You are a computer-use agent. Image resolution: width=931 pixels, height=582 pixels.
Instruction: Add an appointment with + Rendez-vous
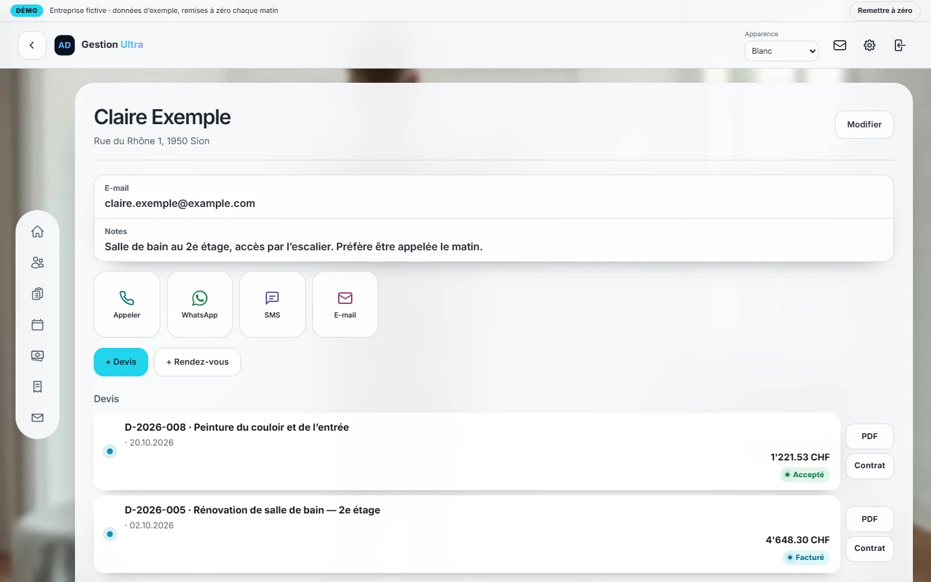197,362
